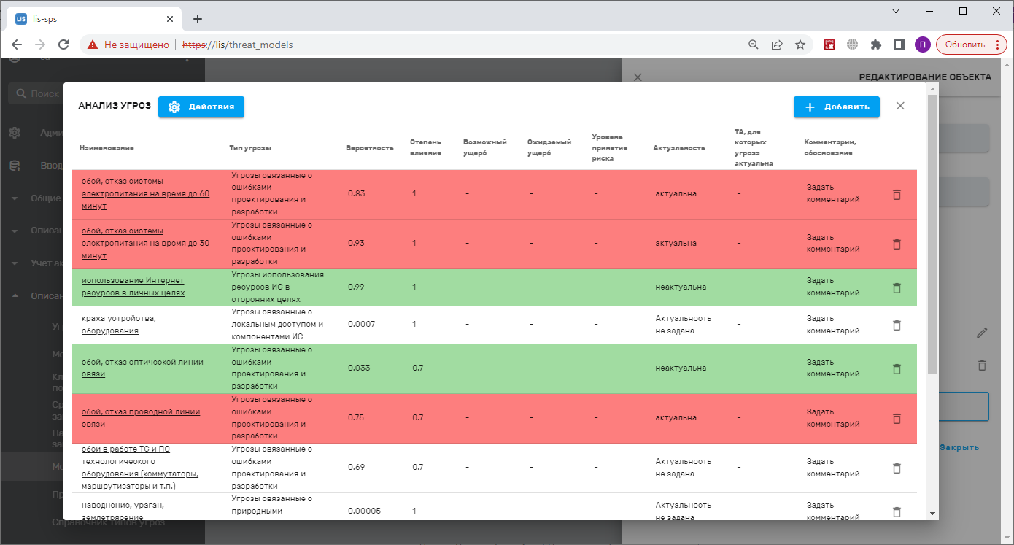Reload the page
This screenshot has height=545, width=1014.
(x=63, y=45)
